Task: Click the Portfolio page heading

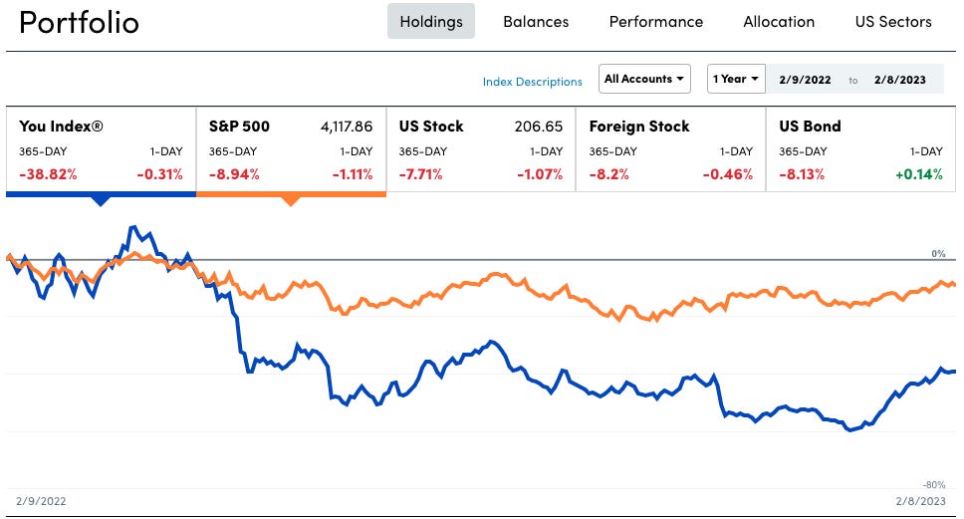Action: tap(80, 22)
